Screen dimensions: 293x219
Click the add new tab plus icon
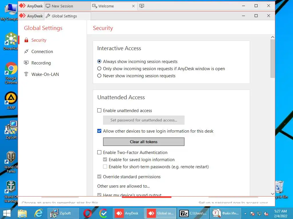142,6
